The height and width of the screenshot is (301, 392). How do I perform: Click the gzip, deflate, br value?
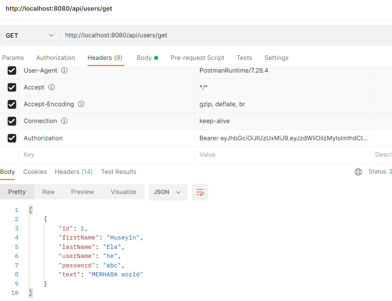(x=222, y=104)
